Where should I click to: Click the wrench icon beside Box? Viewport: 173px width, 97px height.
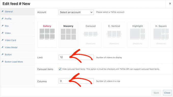pos(3,26)
